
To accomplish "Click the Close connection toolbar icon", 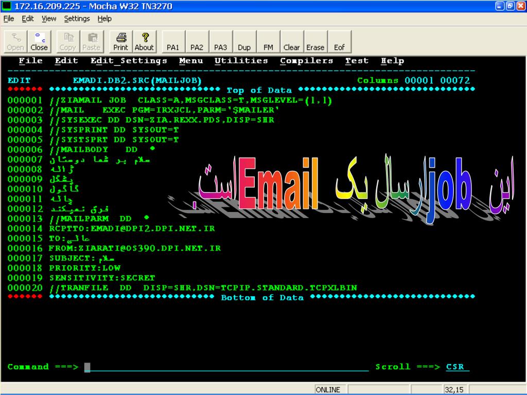I will pyautogui.click(x=39, y=41).
